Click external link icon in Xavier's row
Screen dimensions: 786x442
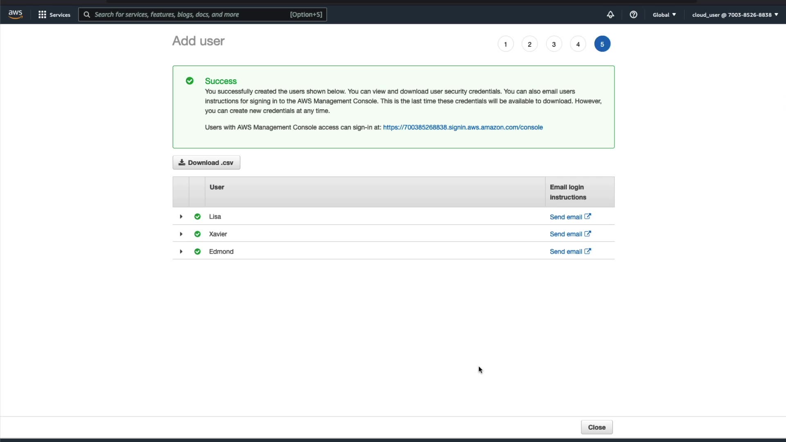[x=587, y=234]
